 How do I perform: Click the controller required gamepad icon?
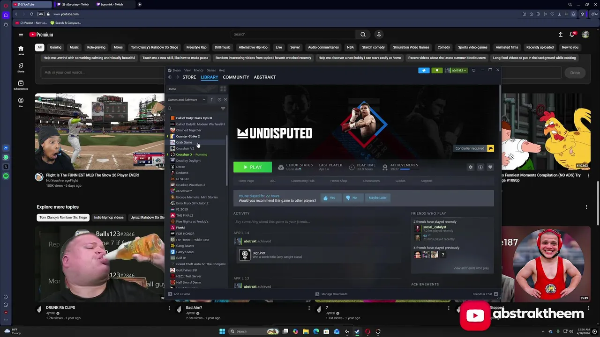[490, 148]
